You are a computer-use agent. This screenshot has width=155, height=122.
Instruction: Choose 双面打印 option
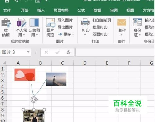click(x=100, y=34)
